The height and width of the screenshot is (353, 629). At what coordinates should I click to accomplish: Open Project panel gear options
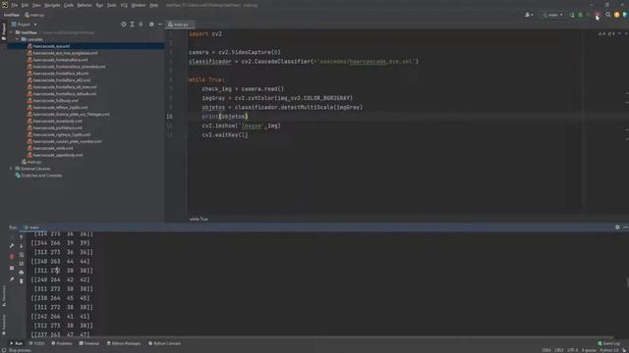point(151,25)
